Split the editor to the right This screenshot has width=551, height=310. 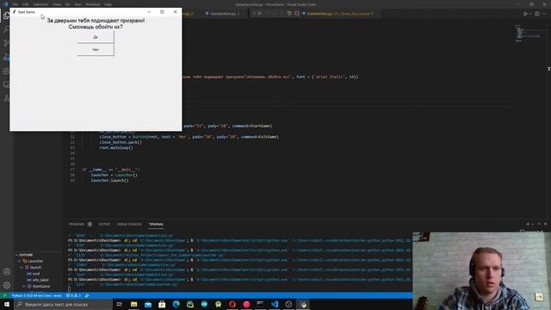click(537, 14)
